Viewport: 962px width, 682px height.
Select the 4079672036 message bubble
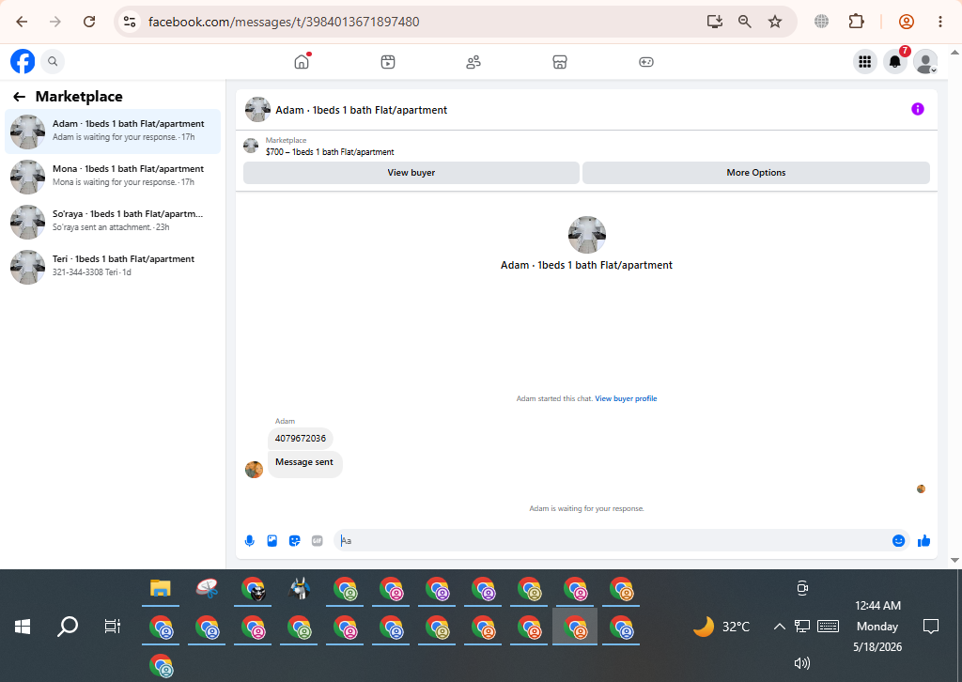pos(301,439)
